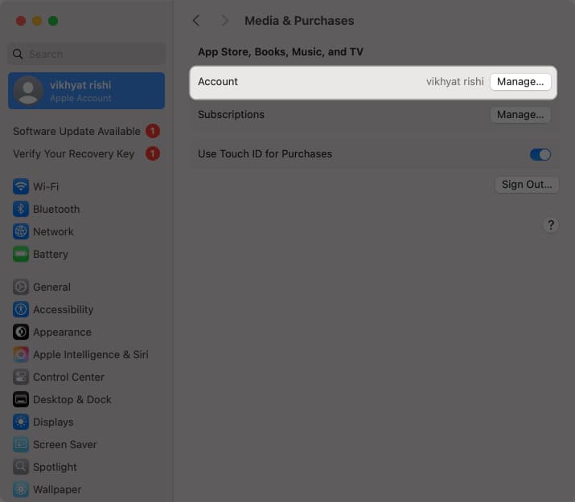Viewport: 575px width, 502px height.
Task: Select vikhyat rishi Apple Account name
Action: pos(80,85)
